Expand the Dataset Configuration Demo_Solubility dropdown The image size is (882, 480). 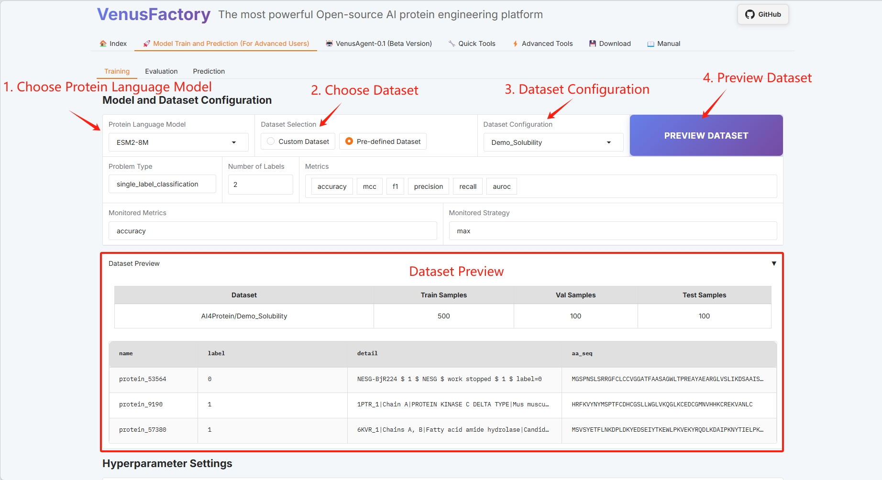click(608, 142)
